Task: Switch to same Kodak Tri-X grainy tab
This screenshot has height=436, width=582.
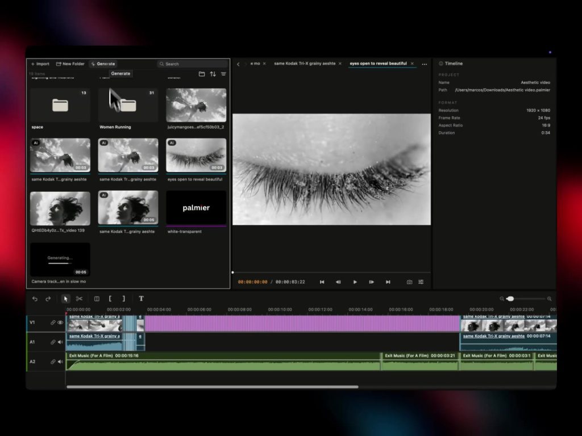Action: click(x=305, y=64)
